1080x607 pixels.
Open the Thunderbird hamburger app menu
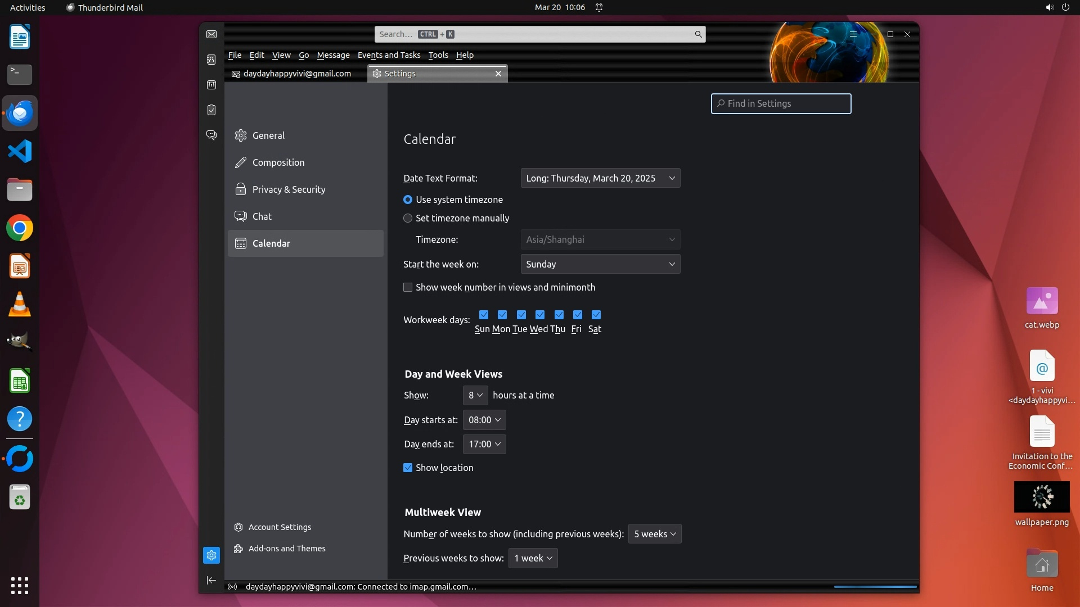[853, 34]
